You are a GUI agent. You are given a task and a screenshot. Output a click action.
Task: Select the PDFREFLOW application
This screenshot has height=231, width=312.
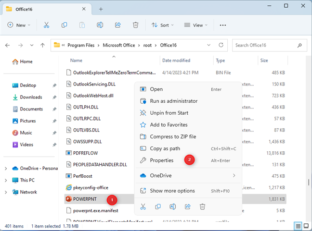85,153
